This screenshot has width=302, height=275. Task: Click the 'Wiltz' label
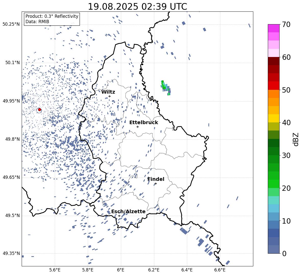(108, 92)
